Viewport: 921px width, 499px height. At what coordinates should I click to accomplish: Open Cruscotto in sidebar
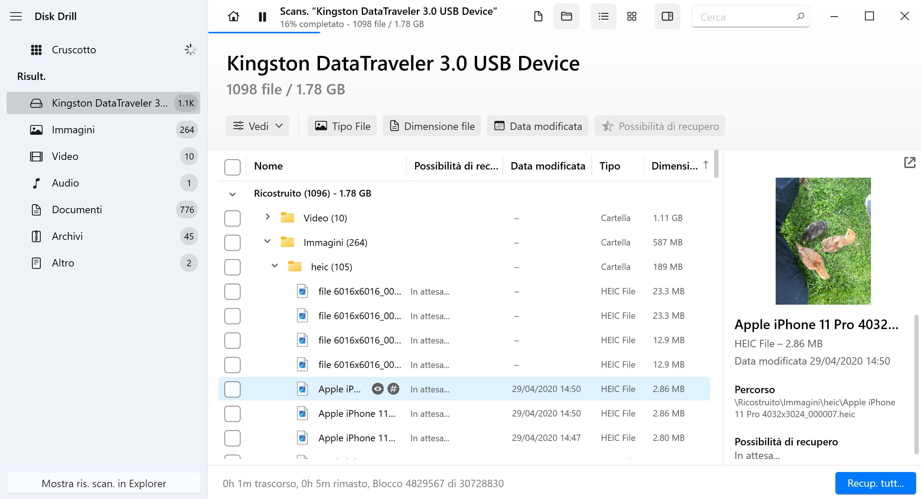[x=103, y=50]
